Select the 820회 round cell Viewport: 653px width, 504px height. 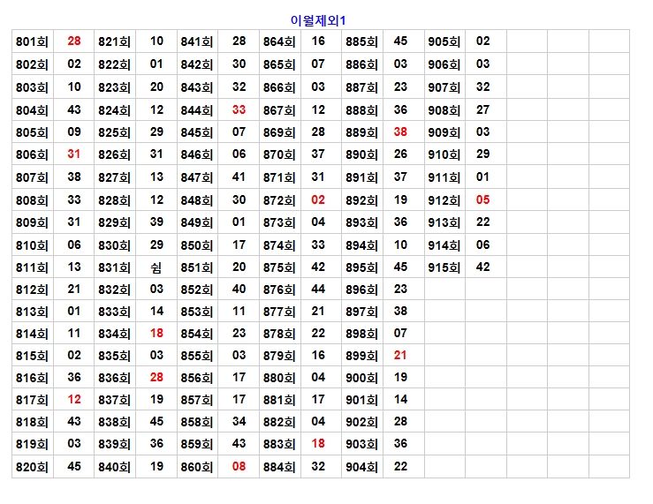[32, 467]
